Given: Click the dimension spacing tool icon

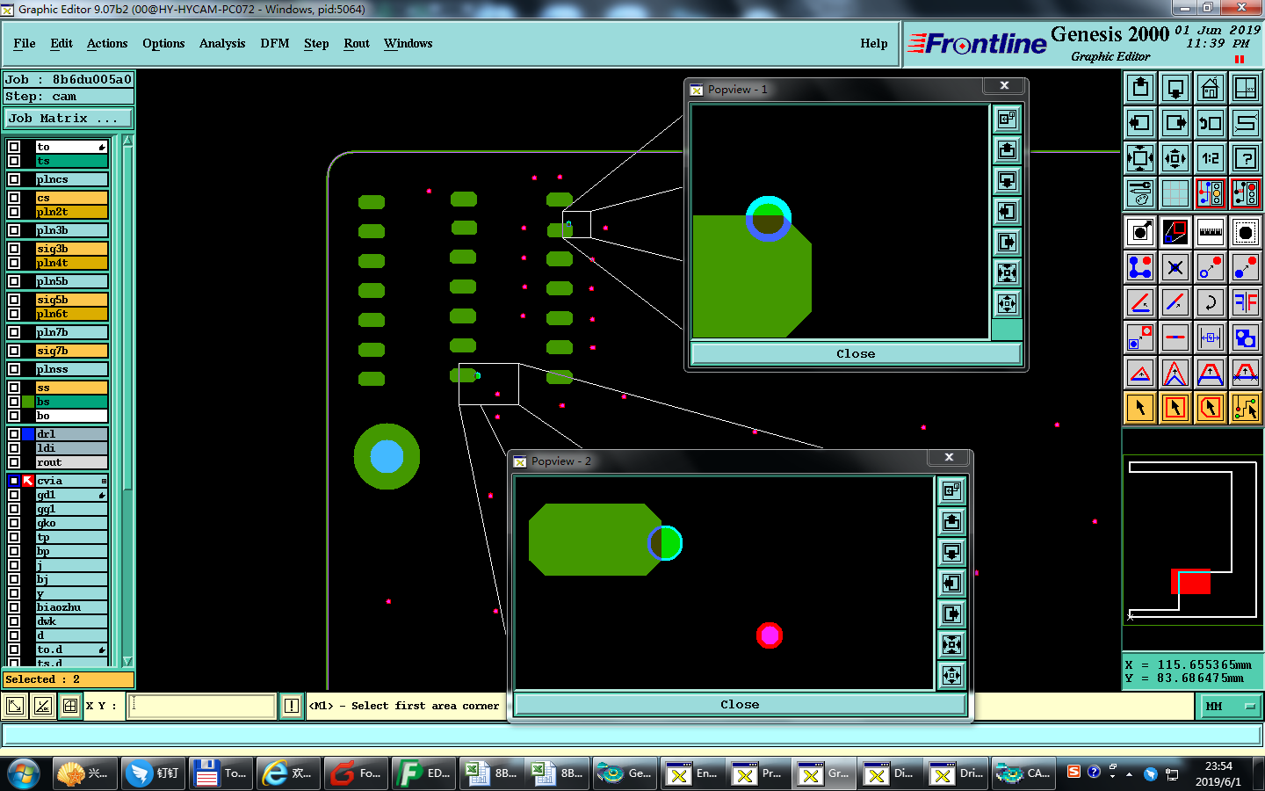Looking at the screenshot, I should [1211, 337].
